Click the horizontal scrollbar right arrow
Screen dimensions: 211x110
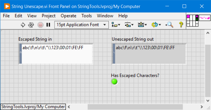point(202,107)
